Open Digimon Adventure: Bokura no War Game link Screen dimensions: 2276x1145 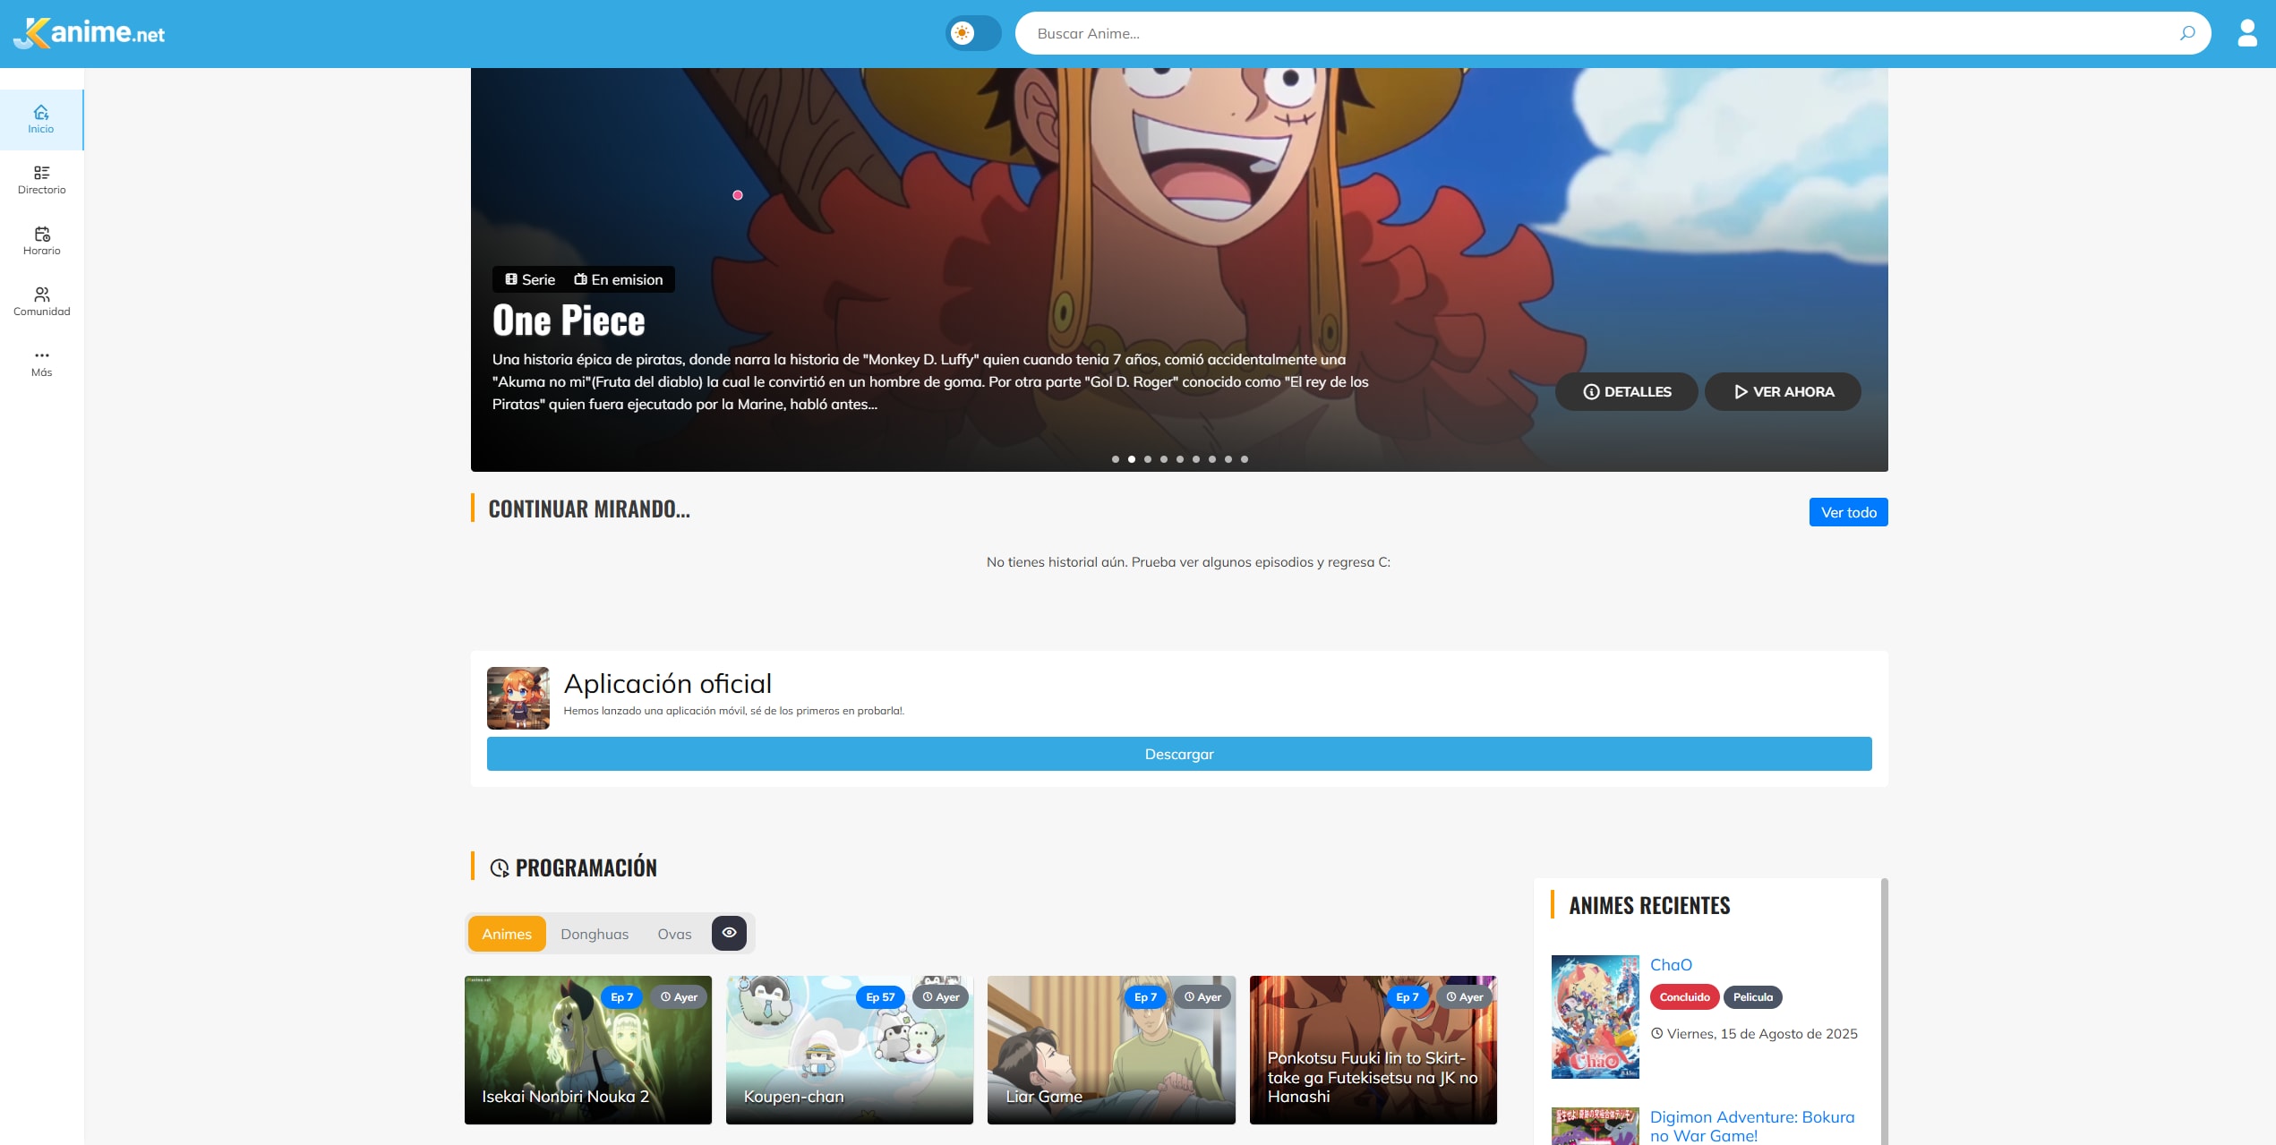1752,1126
